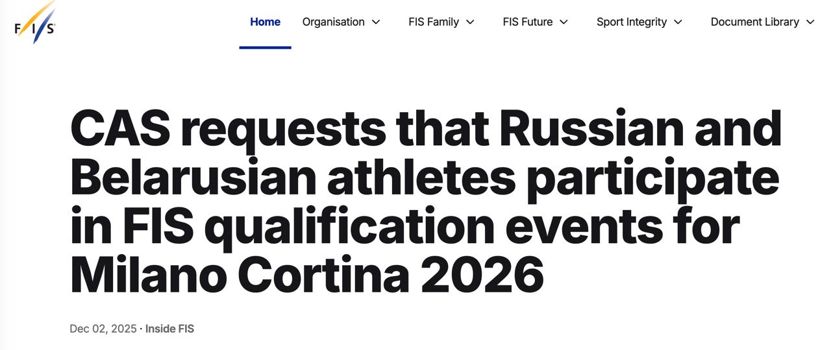This screenshot has width=831, height=350.
Task: Click the word "participate" in the headline
Action: (652, 177)
